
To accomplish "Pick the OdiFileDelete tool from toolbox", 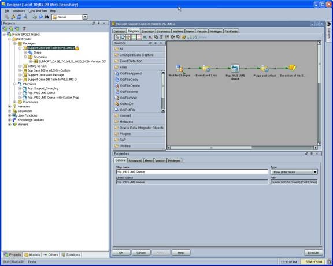I will click(x=129, y=85).
